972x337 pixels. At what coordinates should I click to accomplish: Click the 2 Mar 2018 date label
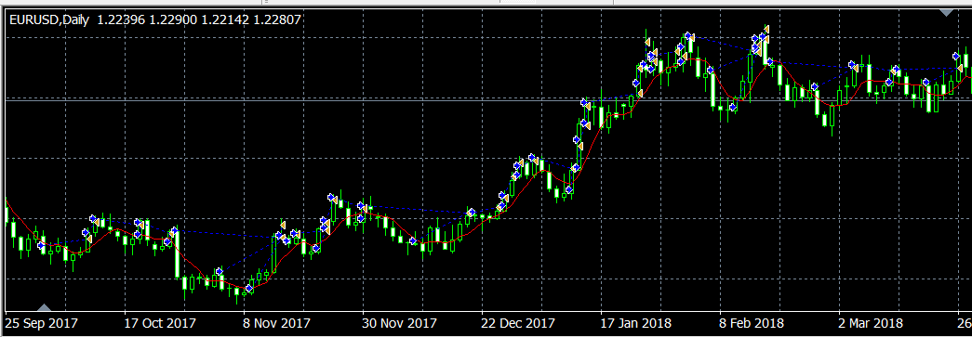pos(872,323)
